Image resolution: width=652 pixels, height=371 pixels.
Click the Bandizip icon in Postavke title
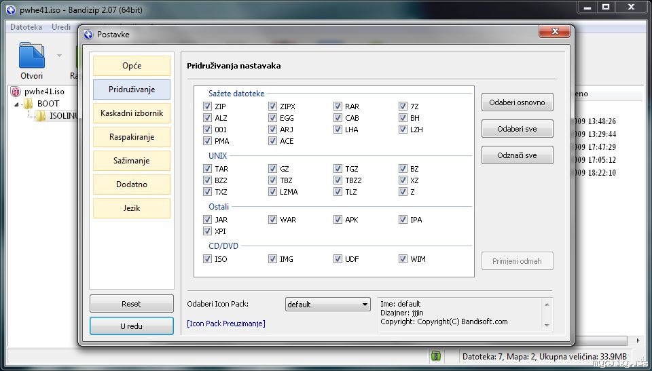click(x=88, y=35)
